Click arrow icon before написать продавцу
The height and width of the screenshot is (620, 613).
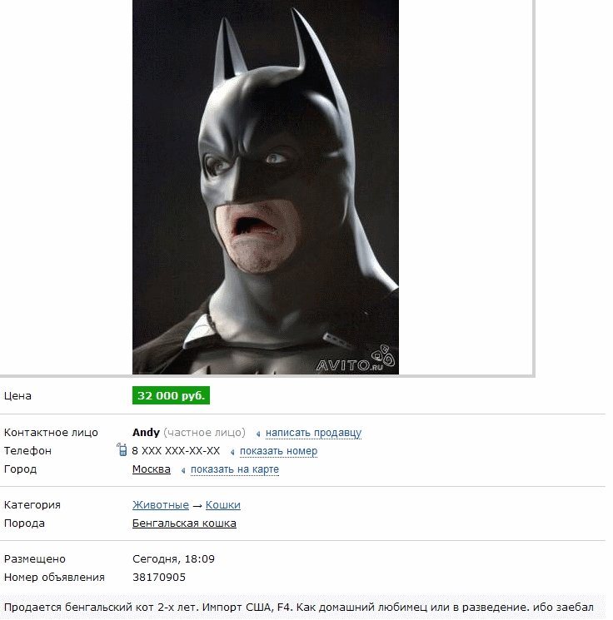click(258, 434)
